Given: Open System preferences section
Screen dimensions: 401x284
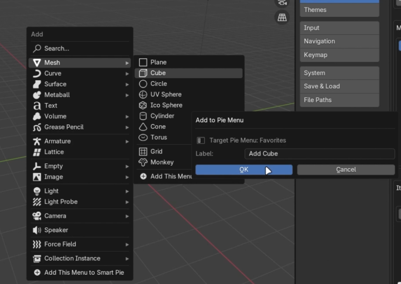Looking at the screenshot, I should 339,73.
